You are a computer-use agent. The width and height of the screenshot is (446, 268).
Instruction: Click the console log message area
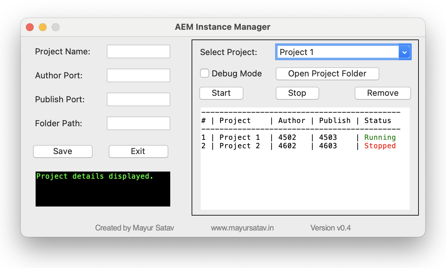tap(103, 189)
